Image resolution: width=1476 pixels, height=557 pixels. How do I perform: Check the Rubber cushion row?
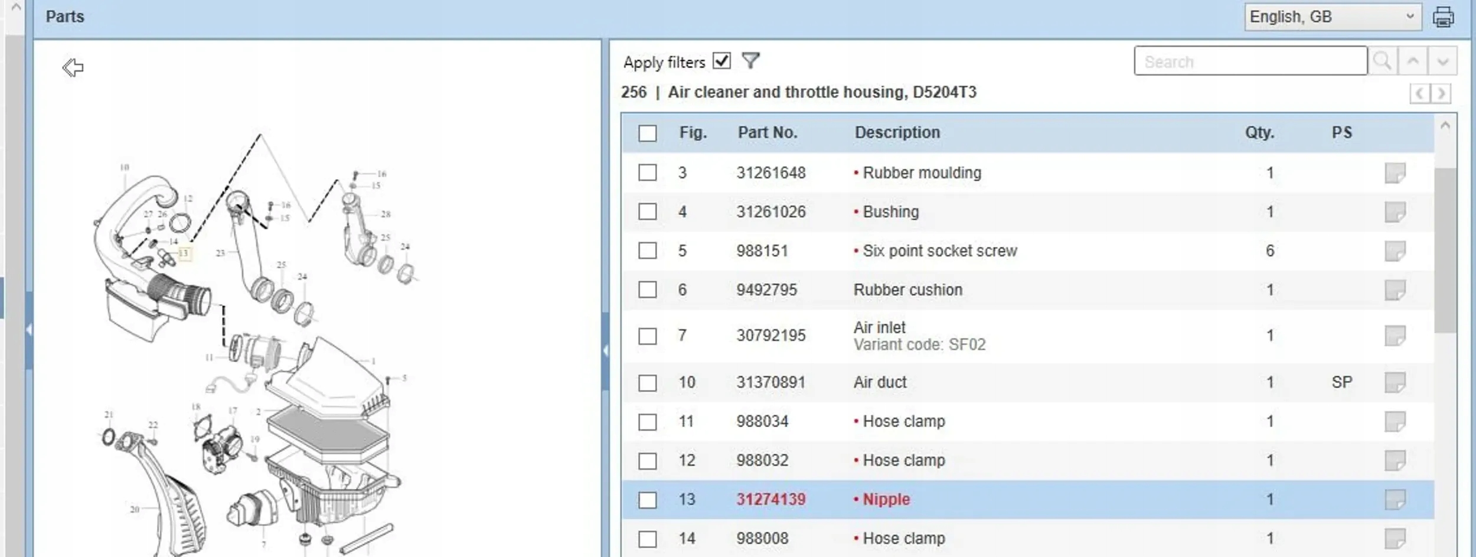(648, 290)
